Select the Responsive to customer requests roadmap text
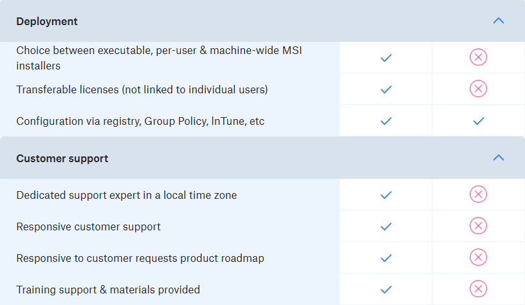Screen dimensions: 525x305 140,258
